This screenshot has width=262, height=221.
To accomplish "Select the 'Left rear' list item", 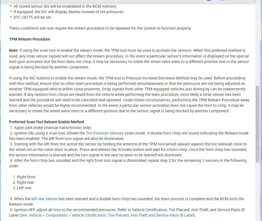I will click(24, 188).
